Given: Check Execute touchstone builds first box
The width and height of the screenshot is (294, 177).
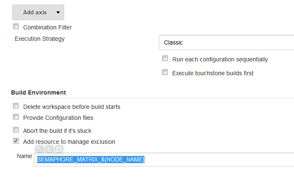Looking at the screenshot, I should point(165,72).
